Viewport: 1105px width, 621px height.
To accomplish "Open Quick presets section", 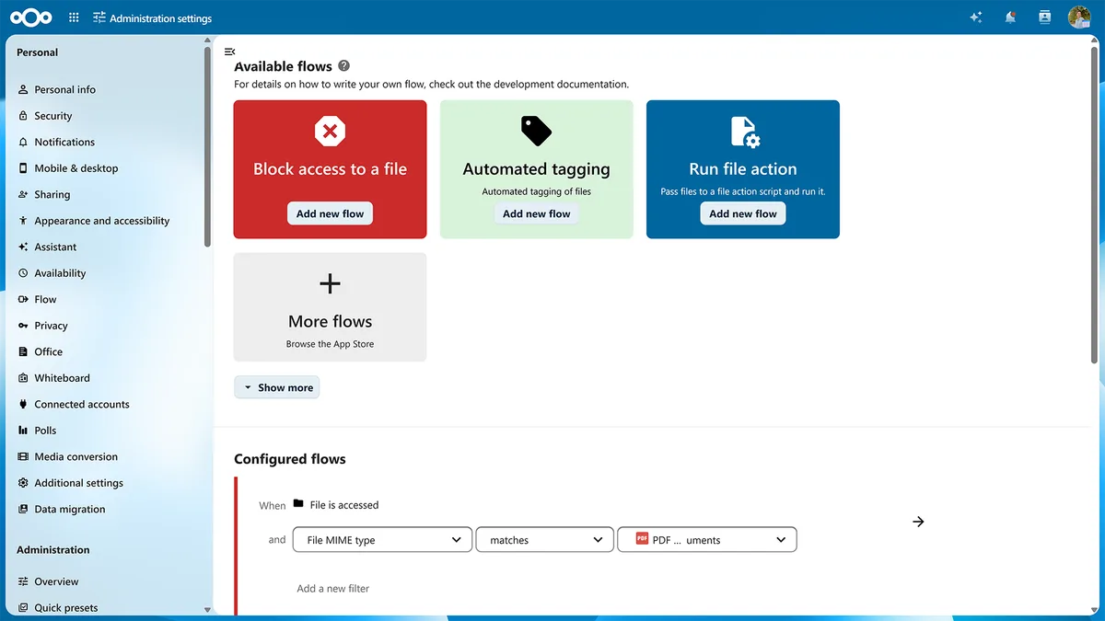I will (108, 607).
